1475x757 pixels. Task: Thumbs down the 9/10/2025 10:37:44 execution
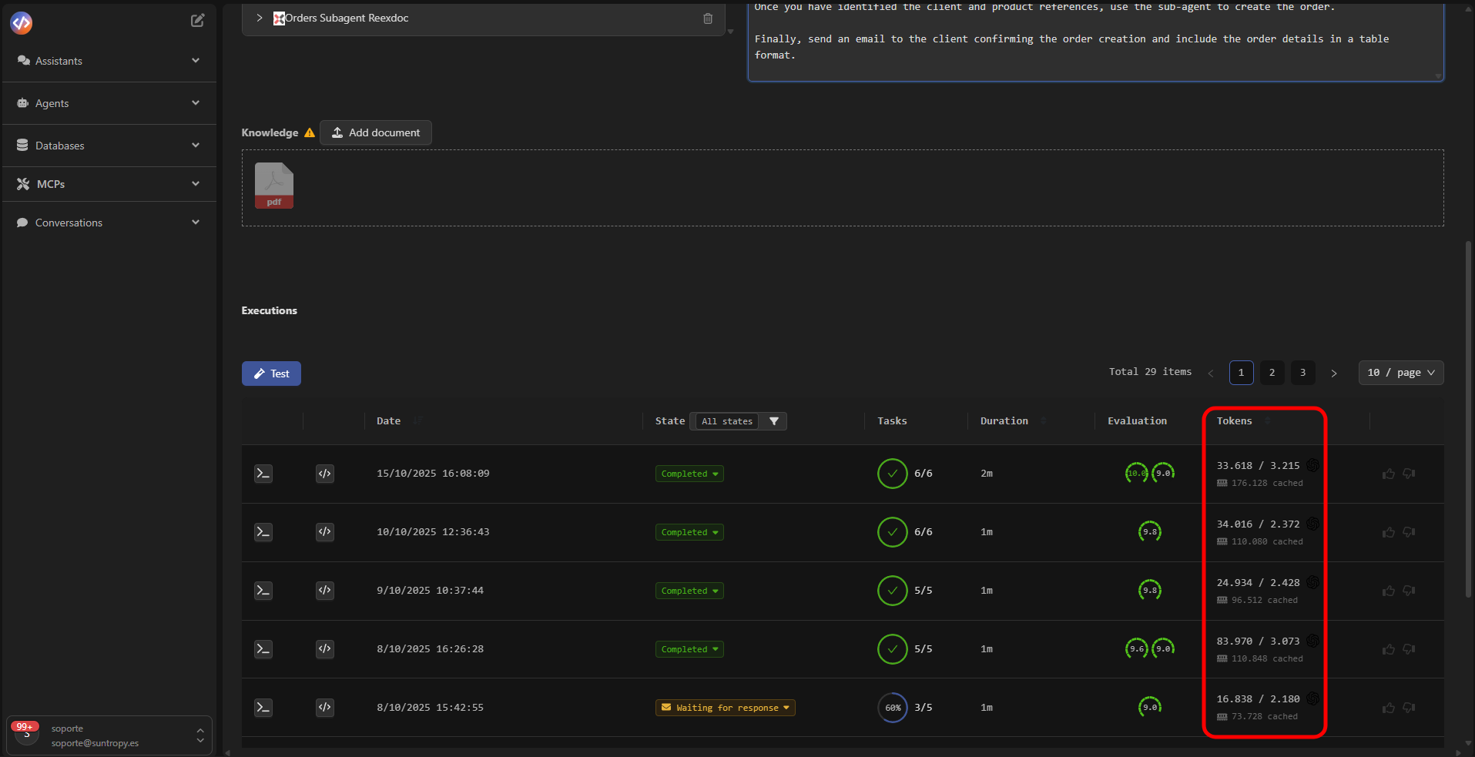1409,591
